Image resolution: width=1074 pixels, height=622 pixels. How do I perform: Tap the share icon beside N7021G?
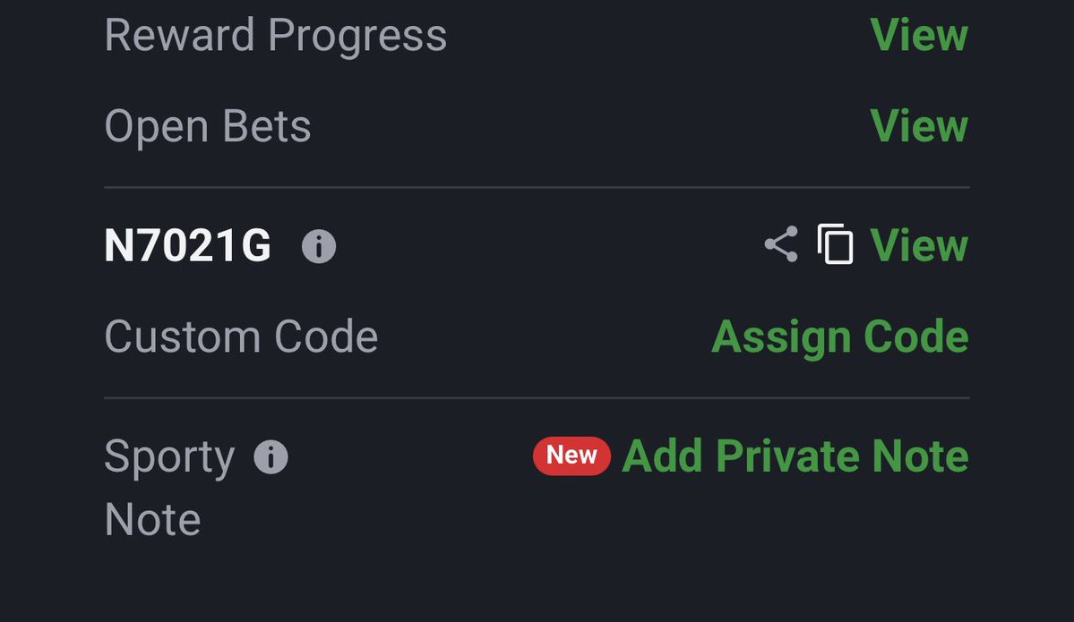click(781, 244)
